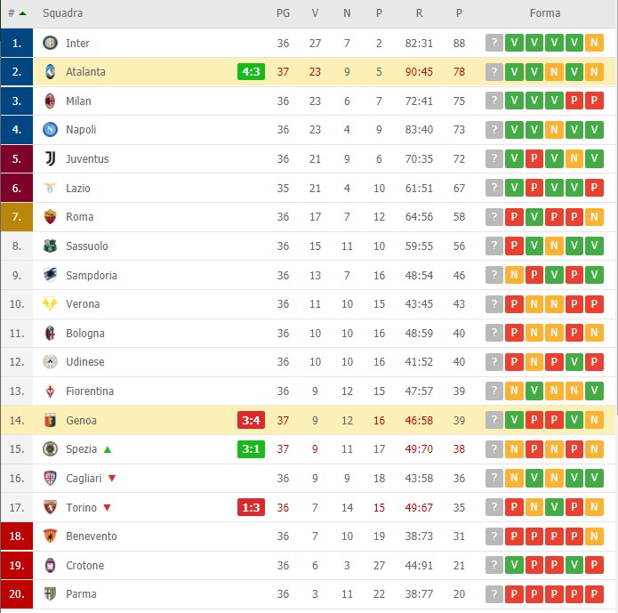Viewport: 618px width, 613px height.
Task: Click the Sampdoria crest icon
Action: (50, 275)
